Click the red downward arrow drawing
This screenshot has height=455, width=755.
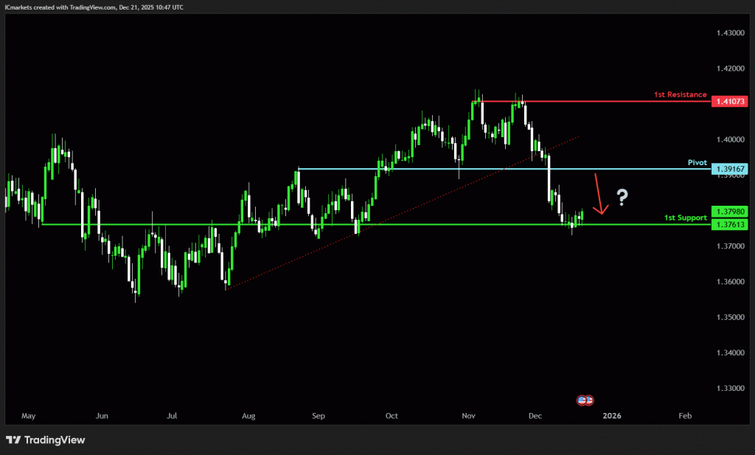click(x=600, y=195)
